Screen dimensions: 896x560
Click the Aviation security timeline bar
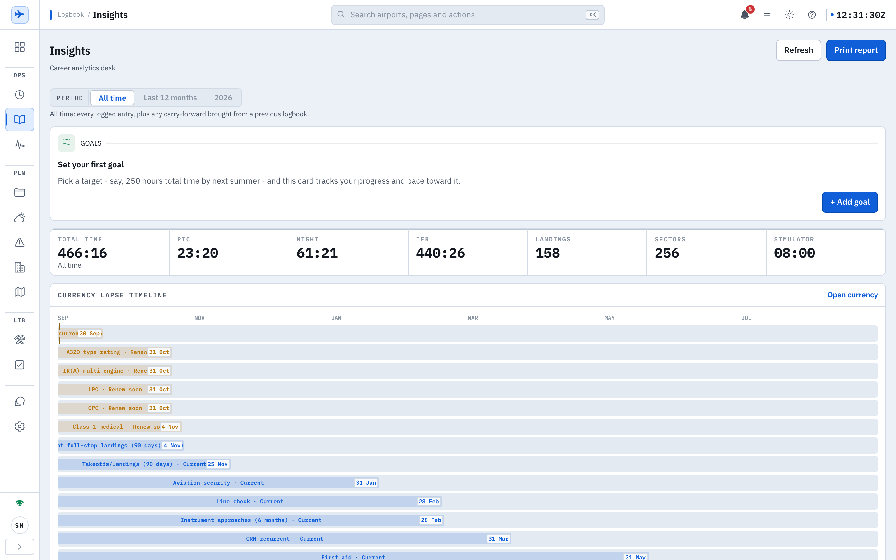(218, 483)
